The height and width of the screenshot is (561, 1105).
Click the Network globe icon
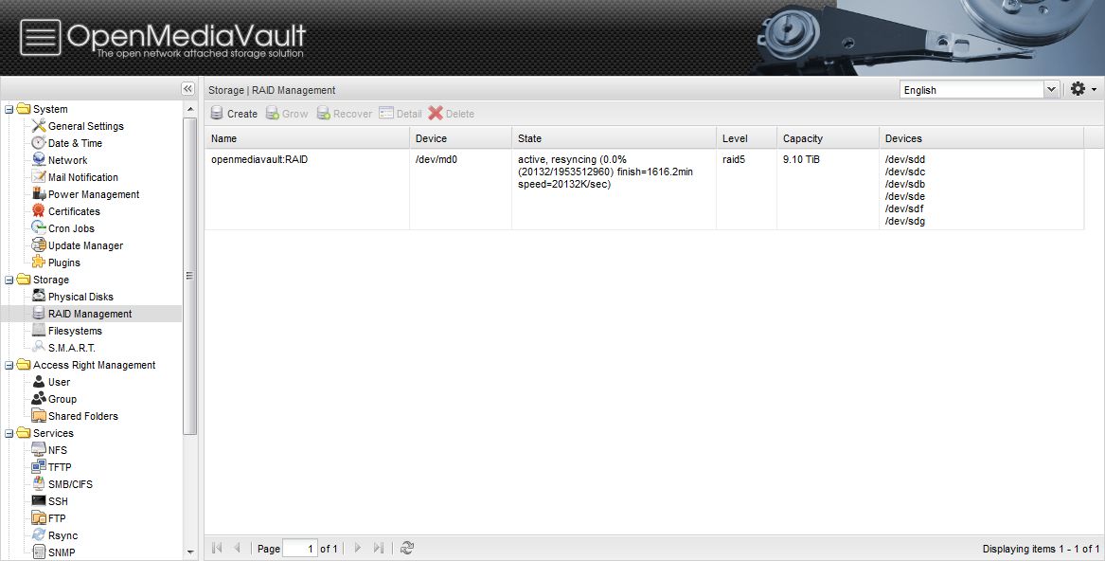coord(39,160)
